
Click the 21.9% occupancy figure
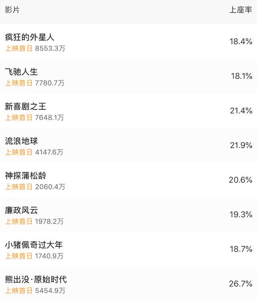coord(241,145)
